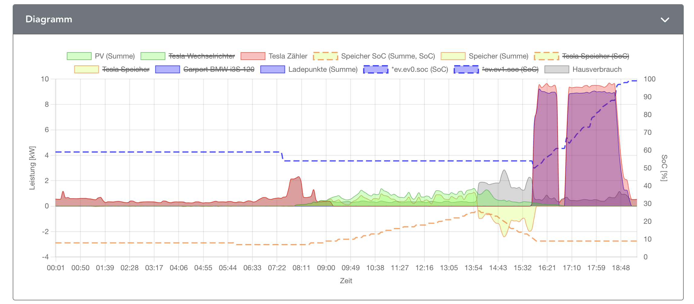Screen dimensions: 694x304
Task: Click the gray Hausverbrauch color box
Action: (x=556, y=70)
